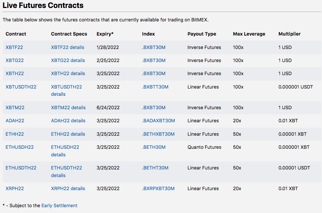
Task: Open .BETH30M index link
Action: click(x=154, y=147)
